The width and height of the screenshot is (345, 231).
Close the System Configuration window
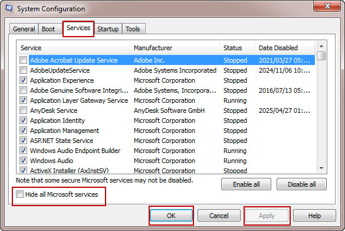pos(327,6)
